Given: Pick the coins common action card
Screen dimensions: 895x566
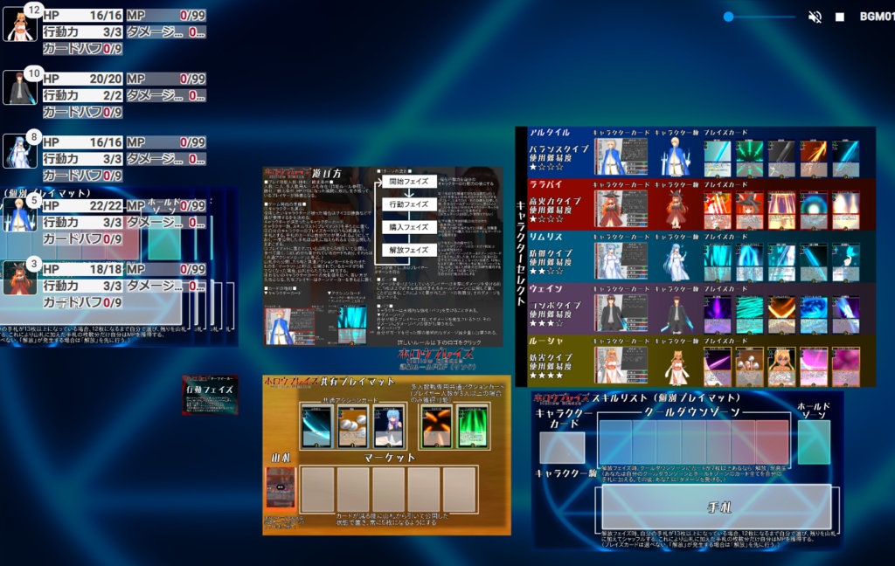Looking at the screenshot, I should click(x=353, y=427).
